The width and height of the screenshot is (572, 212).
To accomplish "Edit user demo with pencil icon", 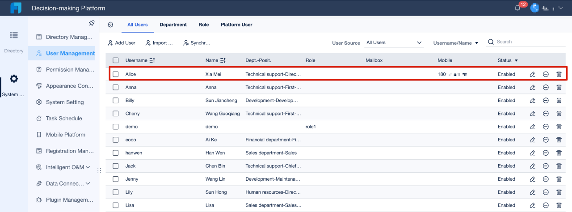I will coord(532,127).
